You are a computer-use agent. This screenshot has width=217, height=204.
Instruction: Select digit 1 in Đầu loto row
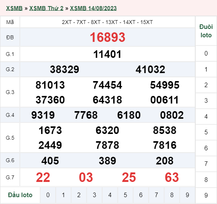click(x=63, y=195)
